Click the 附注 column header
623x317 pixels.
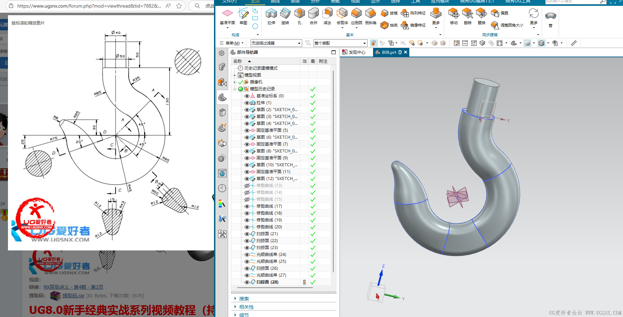click(x=324, y=61)
